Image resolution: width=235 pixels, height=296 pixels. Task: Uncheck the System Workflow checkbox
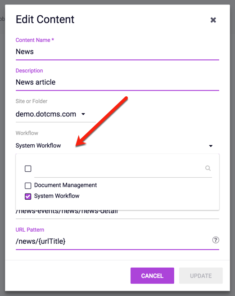[x=28, y=197]
